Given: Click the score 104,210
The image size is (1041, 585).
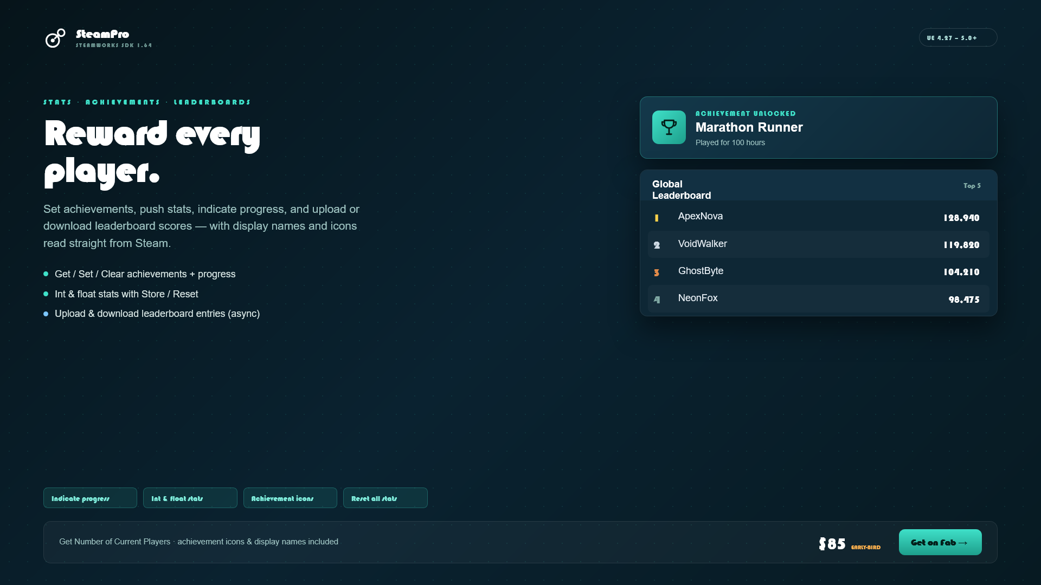Looking at the screenshot, I should coord(961,272).
